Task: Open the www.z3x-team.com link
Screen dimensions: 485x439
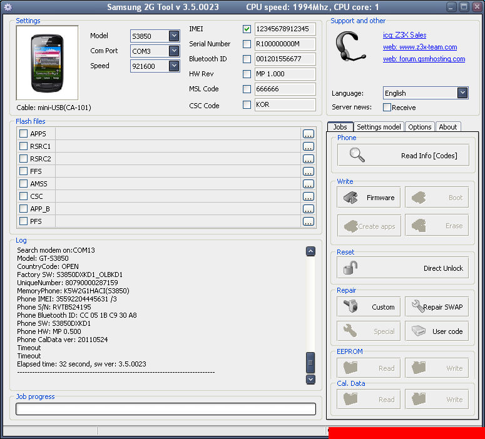Action: point(420,47)
